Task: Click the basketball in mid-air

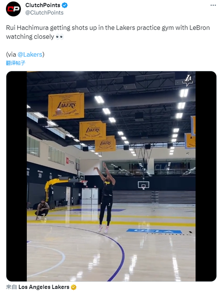Action: 58,111
